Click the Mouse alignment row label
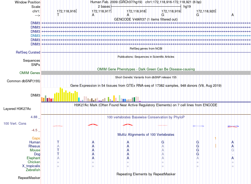251x184 pixels. 35,150
